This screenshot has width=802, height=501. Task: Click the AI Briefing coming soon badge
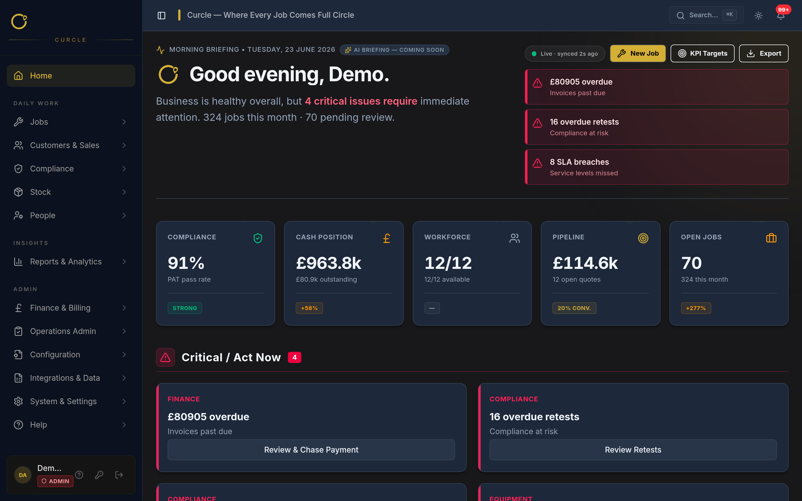click(394, 50)
